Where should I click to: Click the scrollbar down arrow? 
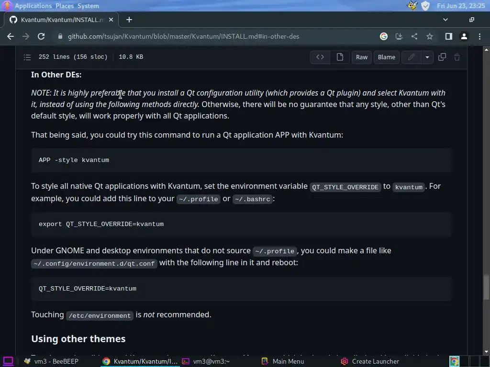[486, 352]
